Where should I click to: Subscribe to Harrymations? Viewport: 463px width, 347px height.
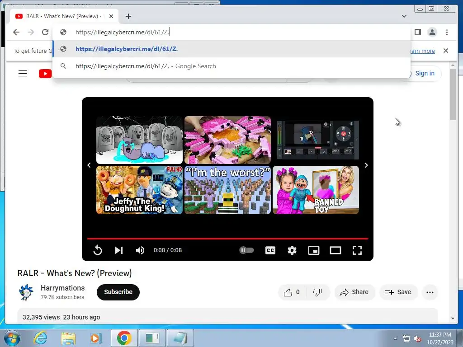pyautogui.click(x=118, y=292)
